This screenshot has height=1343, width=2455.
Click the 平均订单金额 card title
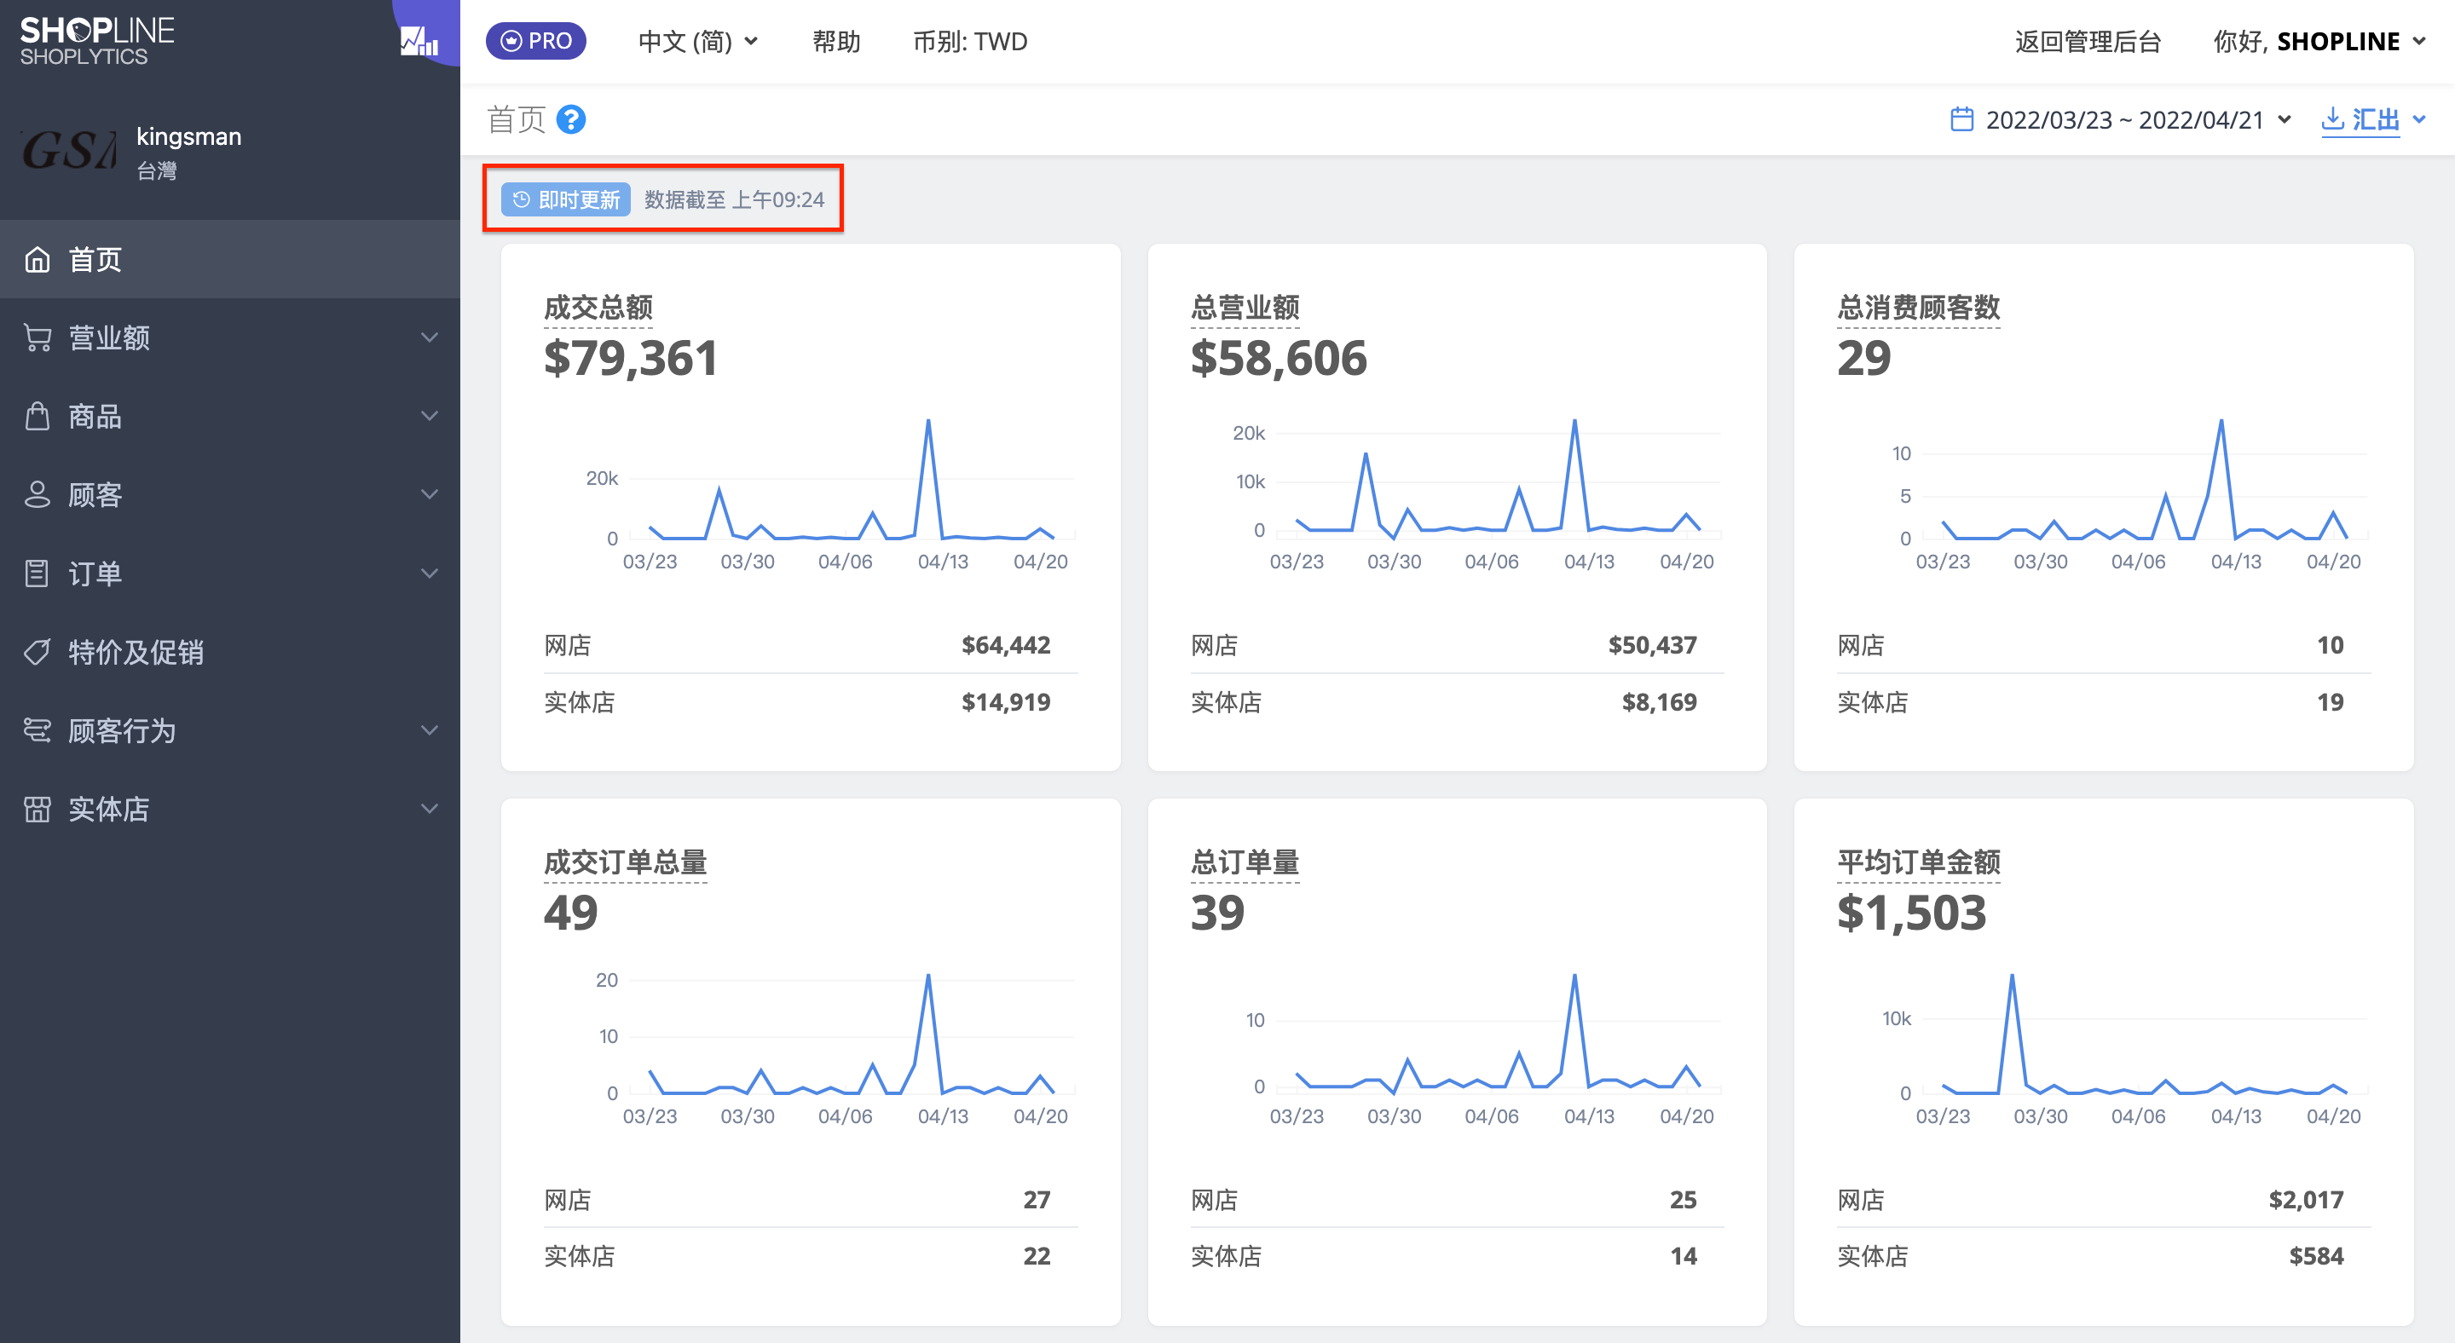click(x=1919, y=862)
